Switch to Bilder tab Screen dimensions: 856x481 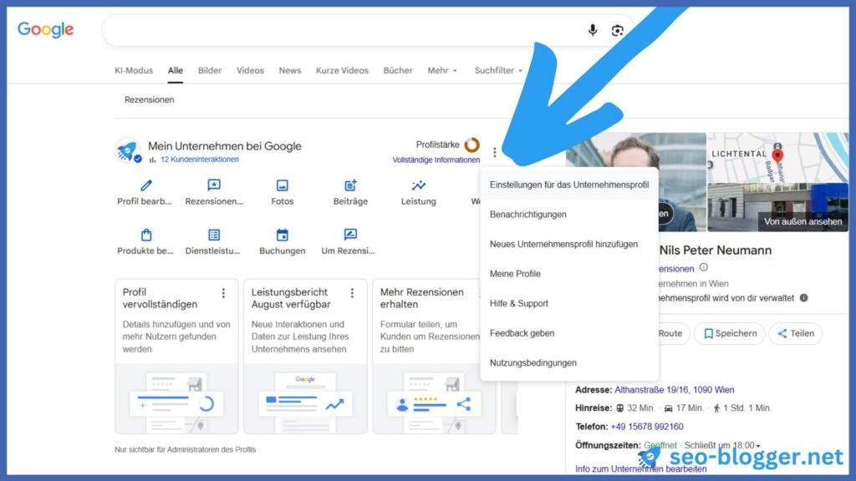(210, 70)
